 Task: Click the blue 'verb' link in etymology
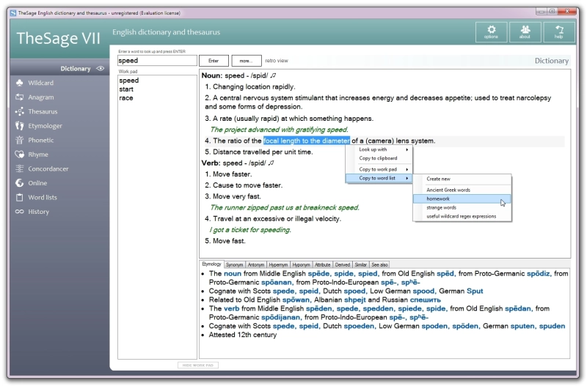pyautogui.click(x=231, y=308)
